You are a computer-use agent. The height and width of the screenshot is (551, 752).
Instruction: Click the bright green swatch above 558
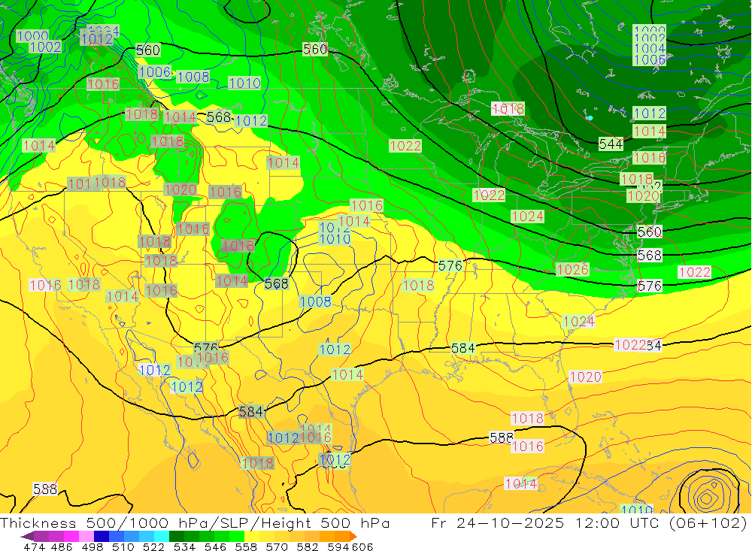point(237,536)
